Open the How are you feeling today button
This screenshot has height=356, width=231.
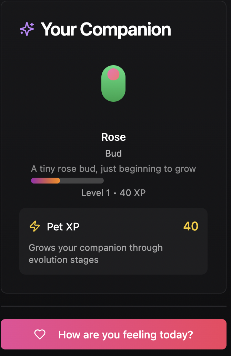pos(114,334)
